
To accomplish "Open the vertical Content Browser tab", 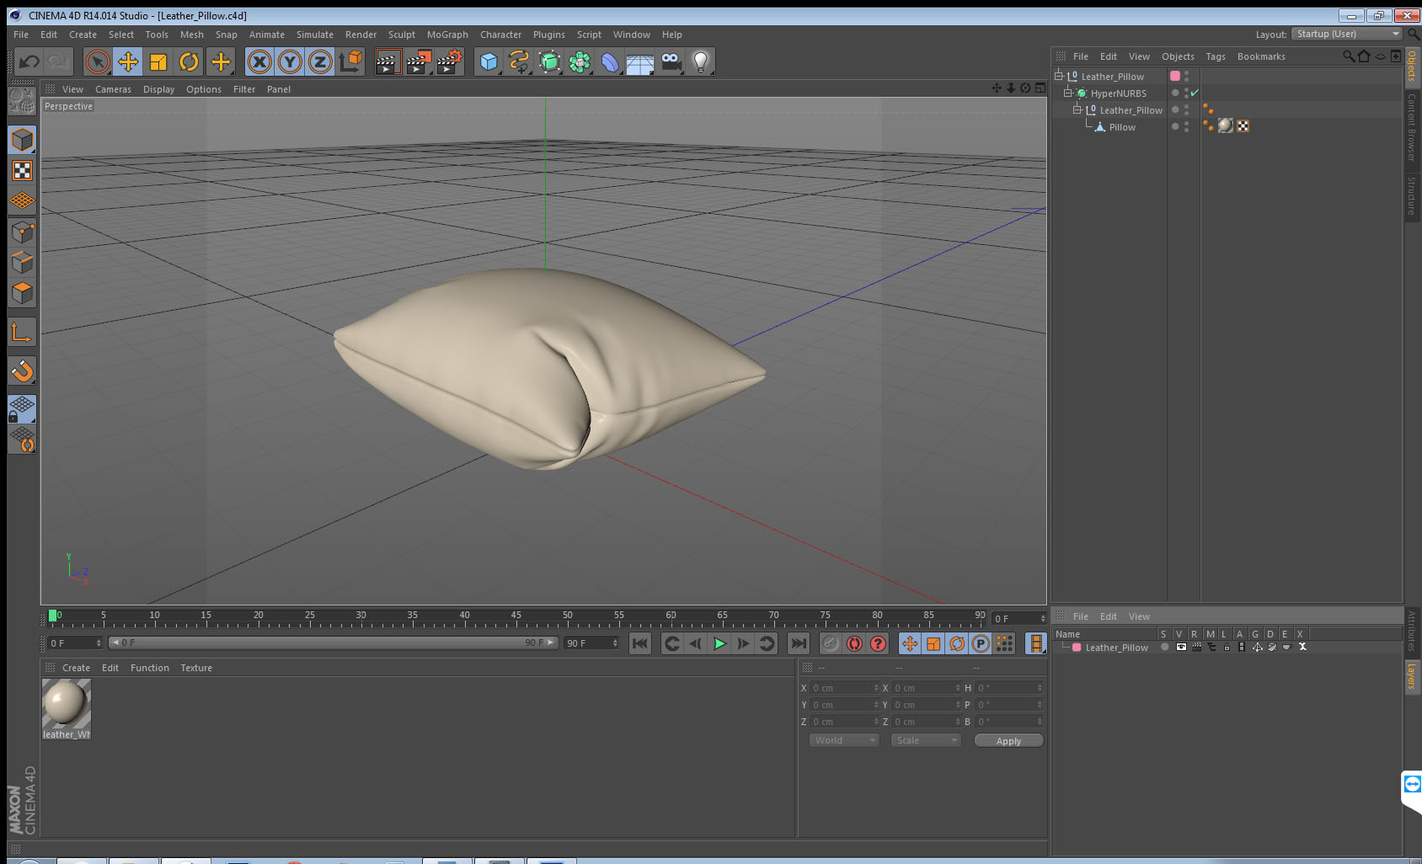I will click(1412, 127).
